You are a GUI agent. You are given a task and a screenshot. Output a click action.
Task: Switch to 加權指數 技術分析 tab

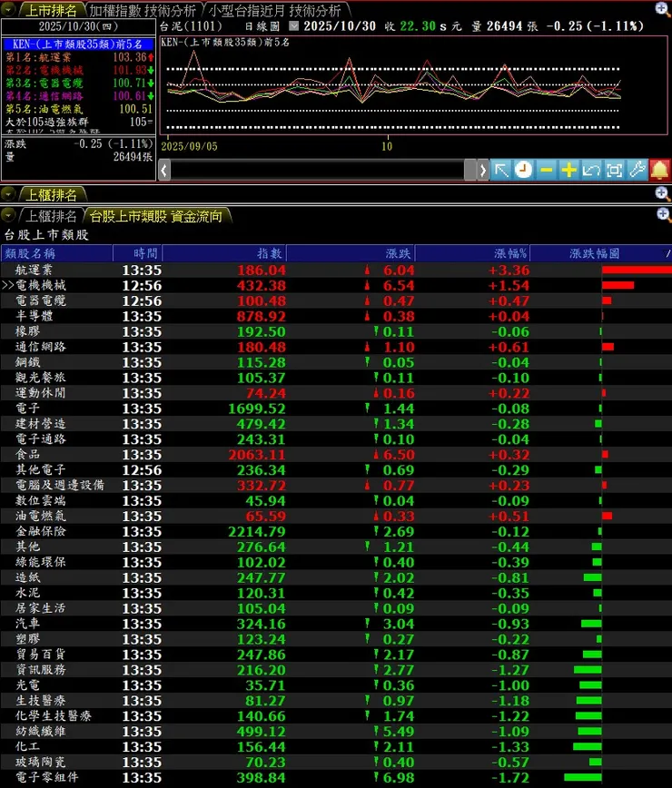coord(143,10)
